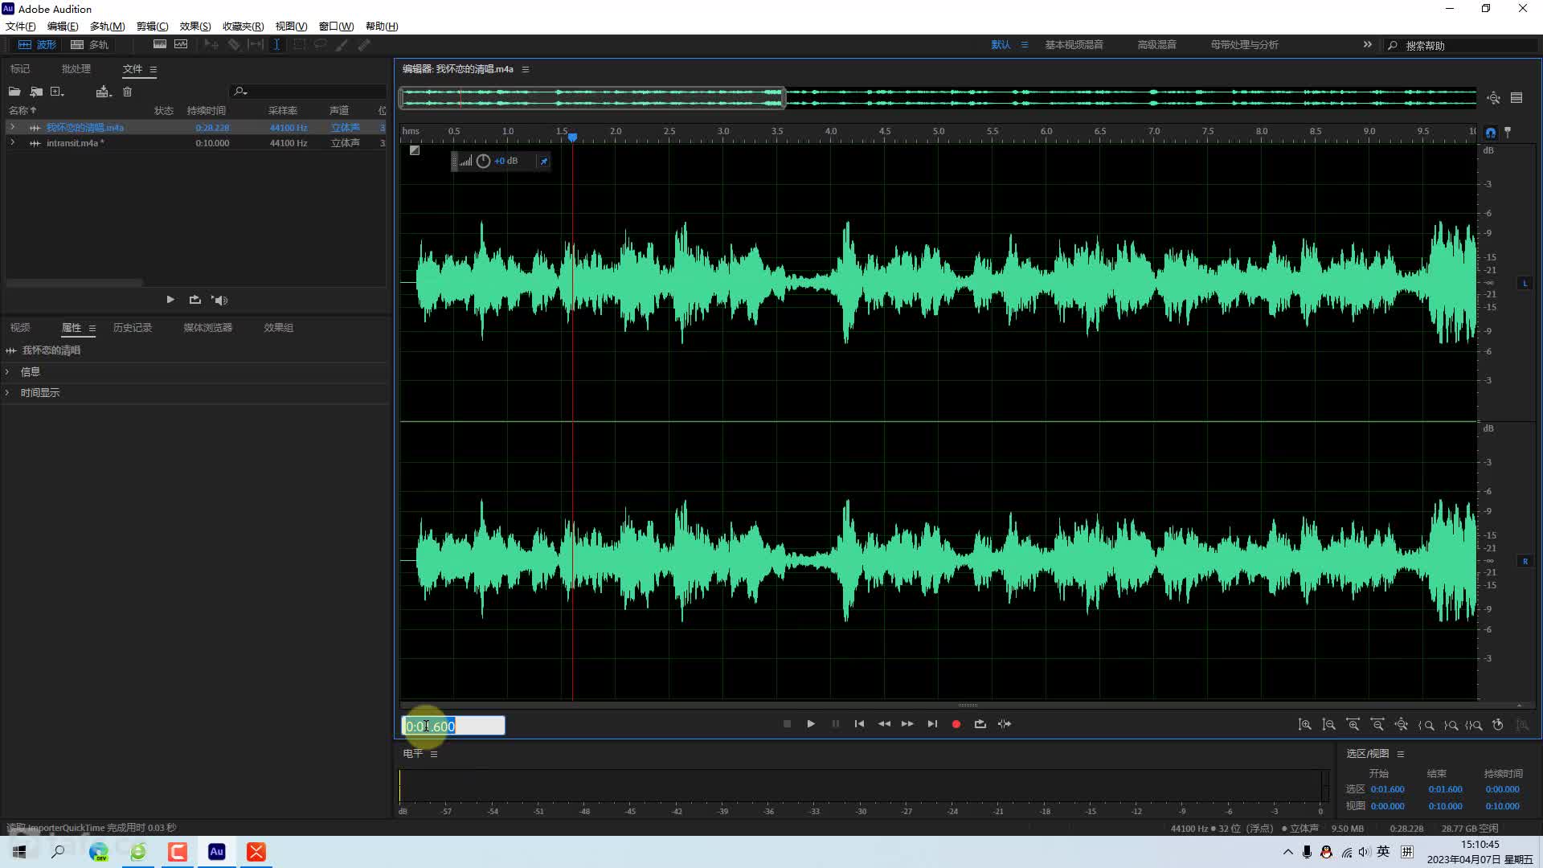
Task: Click the Import File icon
Action: pos(36,92)
